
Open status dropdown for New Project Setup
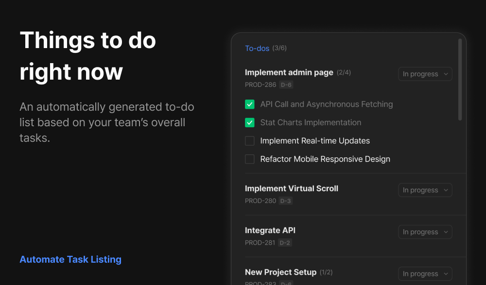(x=425, y=274)
